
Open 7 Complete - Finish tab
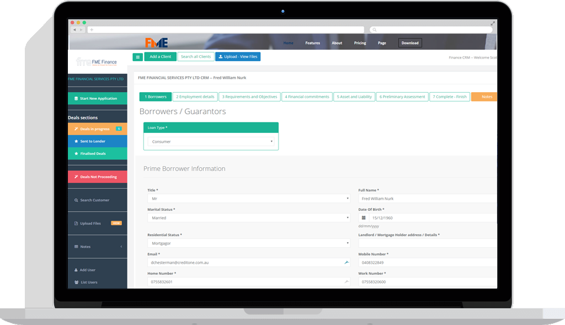[x=450, y=97]
